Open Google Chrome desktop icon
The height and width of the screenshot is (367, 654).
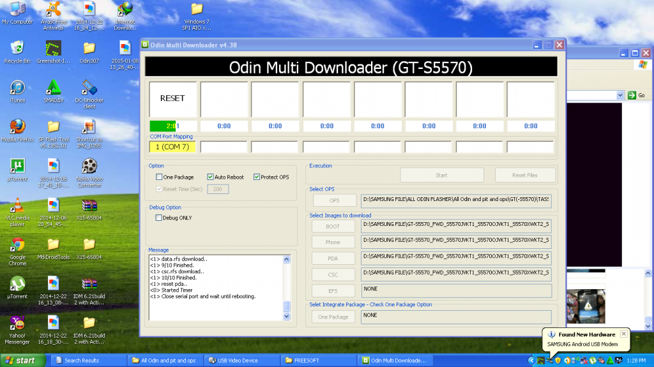tap(17, 245)
